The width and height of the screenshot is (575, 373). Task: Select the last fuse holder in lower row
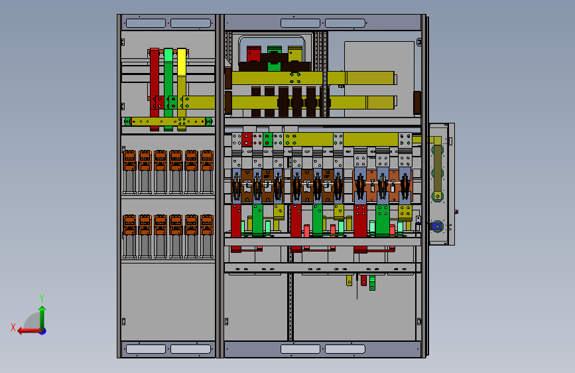click(207, 236)
